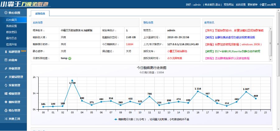Viewport: 280px width, 131px height.
Task: Click the green check icon beside temp
Action: click(x=70, y=58)
